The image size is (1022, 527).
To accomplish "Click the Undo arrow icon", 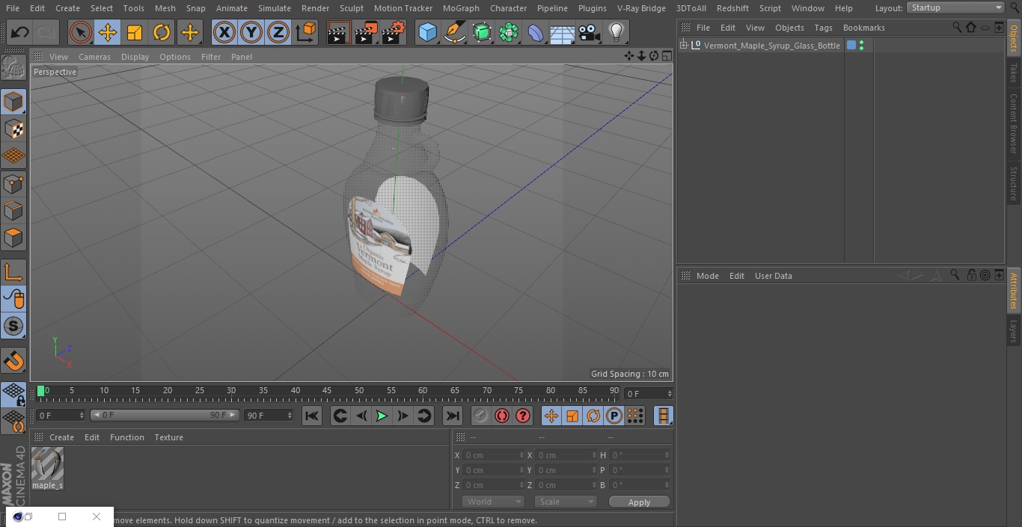I will tap(19, 32).
